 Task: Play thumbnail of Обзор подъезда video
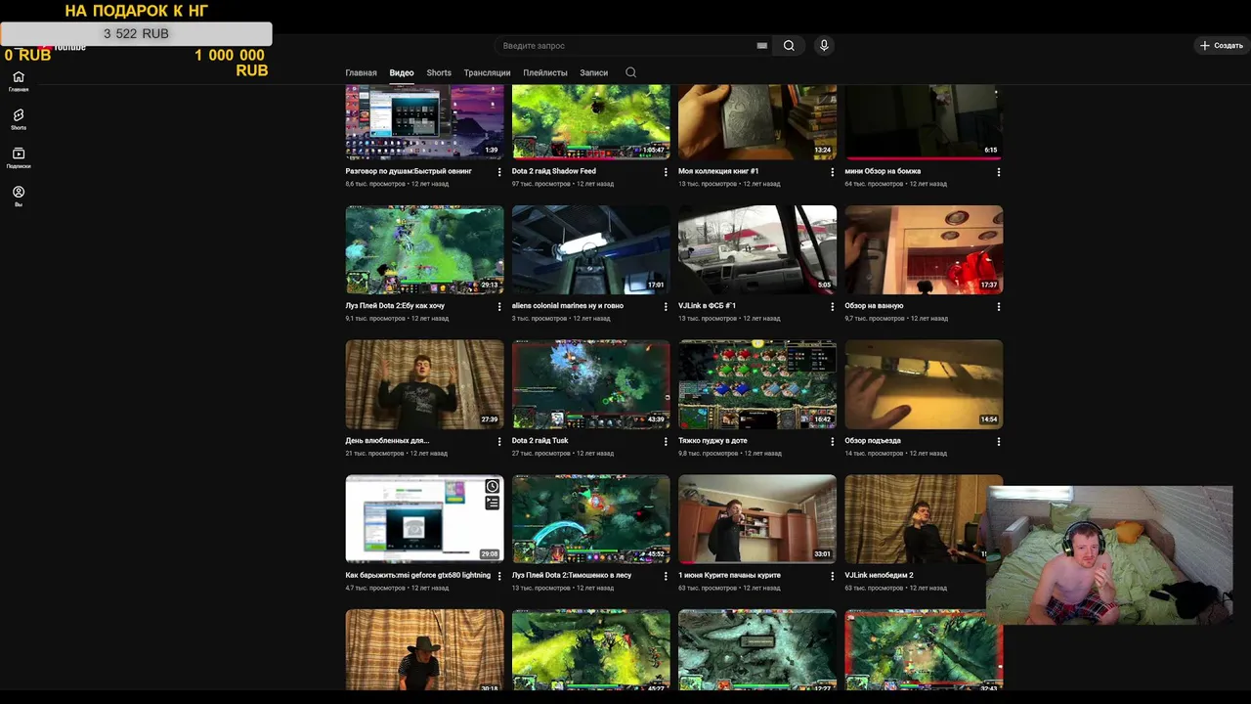[924, 384]
